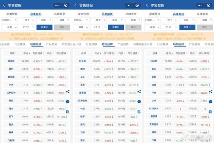Toggle 同比 in the 22.12 panel
The height and width of the screenshot is (143, 214).
pos(132,27)
